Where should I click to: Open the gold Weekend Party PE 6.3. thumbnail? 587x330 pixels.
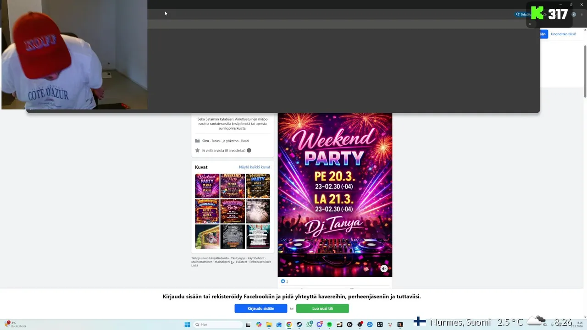click(x=258, y=186)
